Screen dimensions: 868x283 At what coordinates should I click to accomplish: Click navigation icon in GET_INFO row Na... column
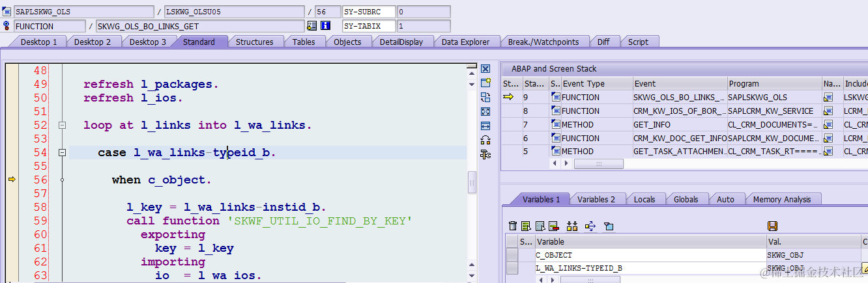(828, 124)
